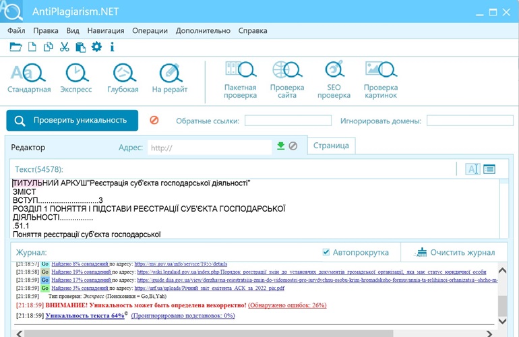519x337 pixels.
Task: Click the info 'i' toolbar icon
Action: tap(112, 47)
